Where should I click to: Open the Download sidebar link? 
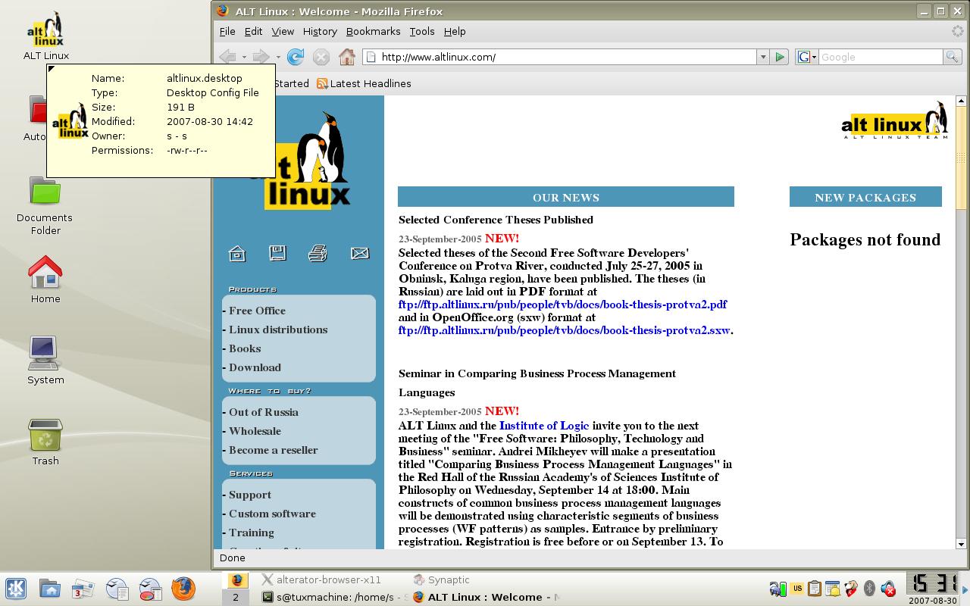255,367
